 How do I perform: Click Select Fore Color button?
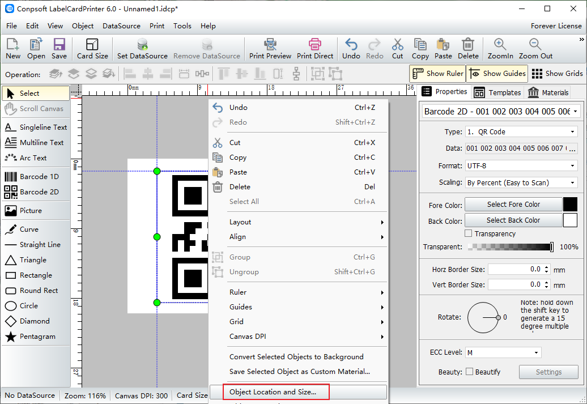pyautogui.click(x=513, y=205)
